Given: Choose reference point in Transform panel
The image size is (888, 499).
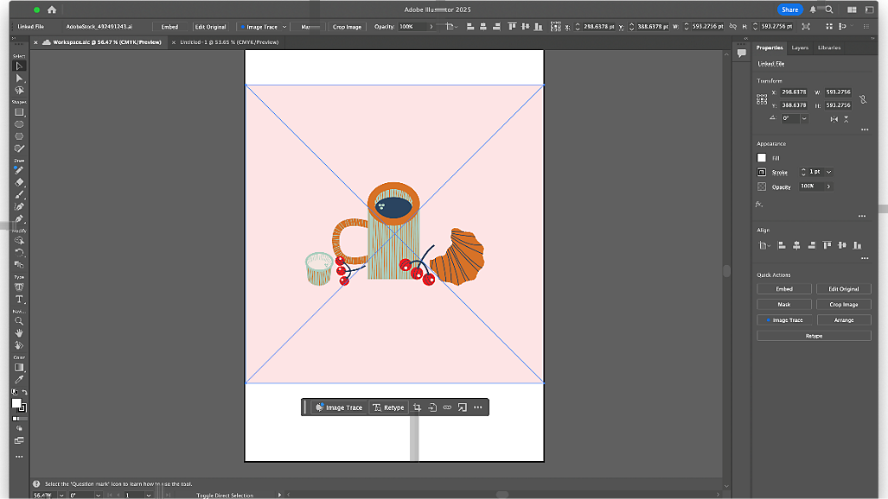Looking at the screenshot, I should [762, 99].
